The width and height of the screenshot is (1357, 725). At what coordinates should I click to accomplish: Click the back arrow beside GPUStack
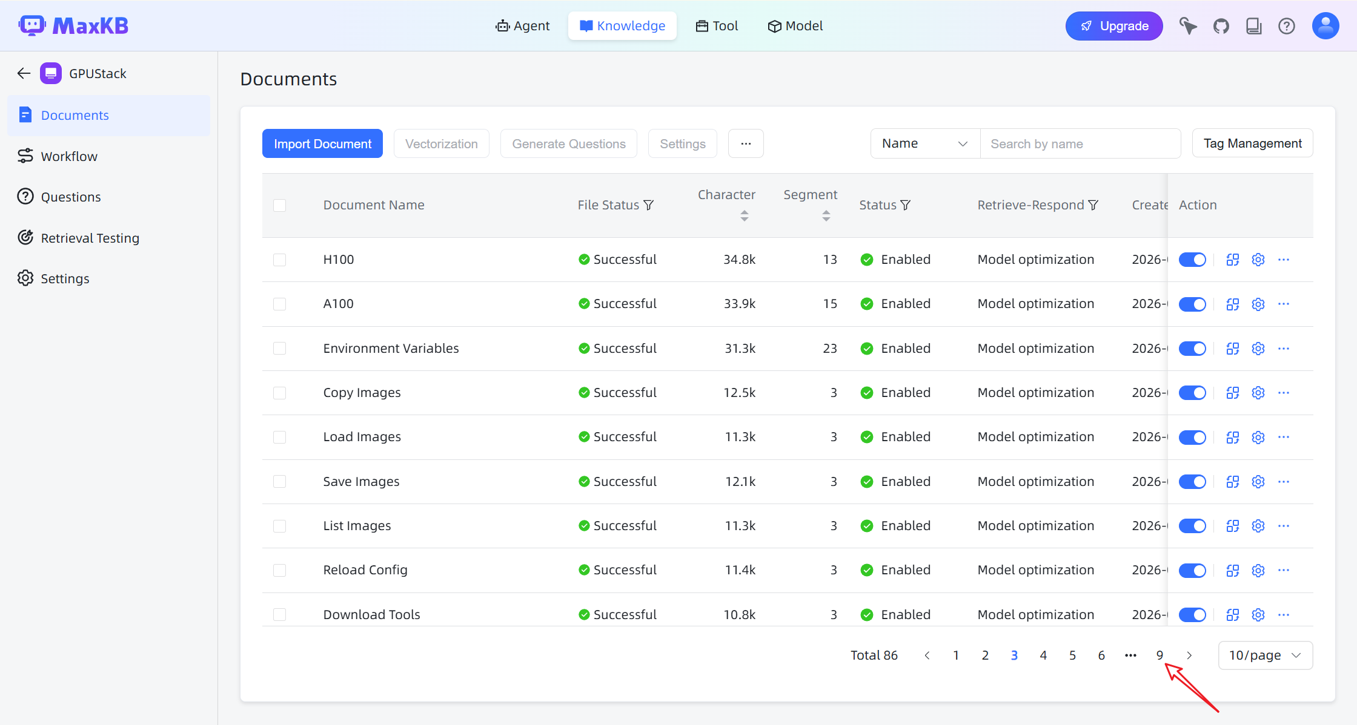pos(24,73)
